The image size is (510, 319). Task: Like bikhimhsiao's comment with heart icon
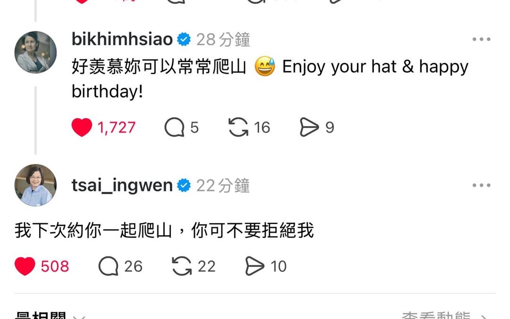point(82,127)
